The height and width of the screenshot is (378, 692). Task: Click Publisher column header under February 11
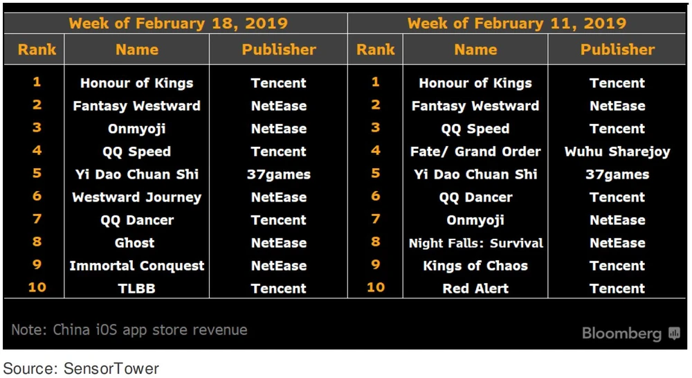[617, 50]
